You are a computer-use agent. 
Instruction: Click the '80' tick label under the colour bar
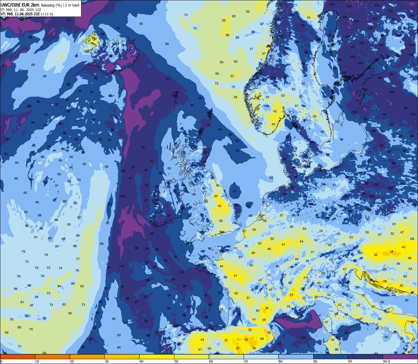(281, 361)
